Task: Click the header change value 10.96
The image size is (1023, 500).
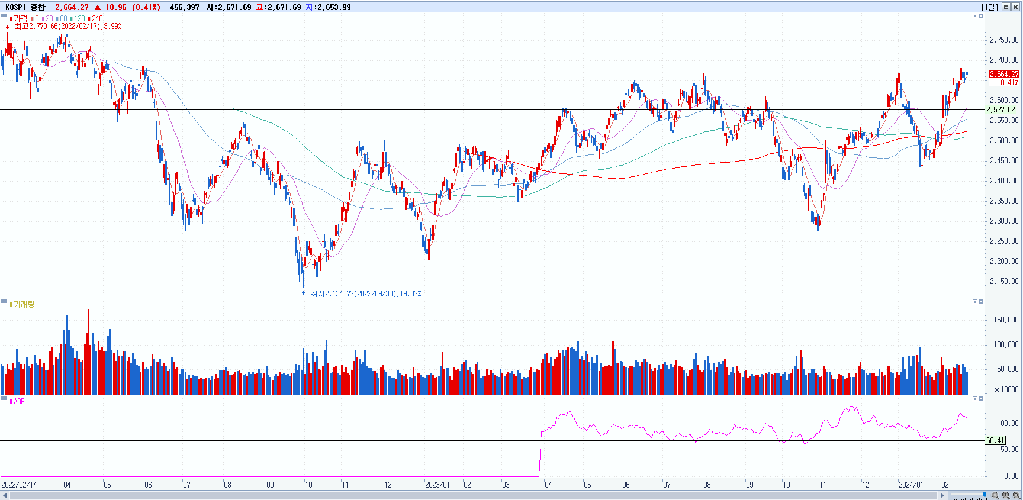Action: pyautogui.click(x=116, y=7)
